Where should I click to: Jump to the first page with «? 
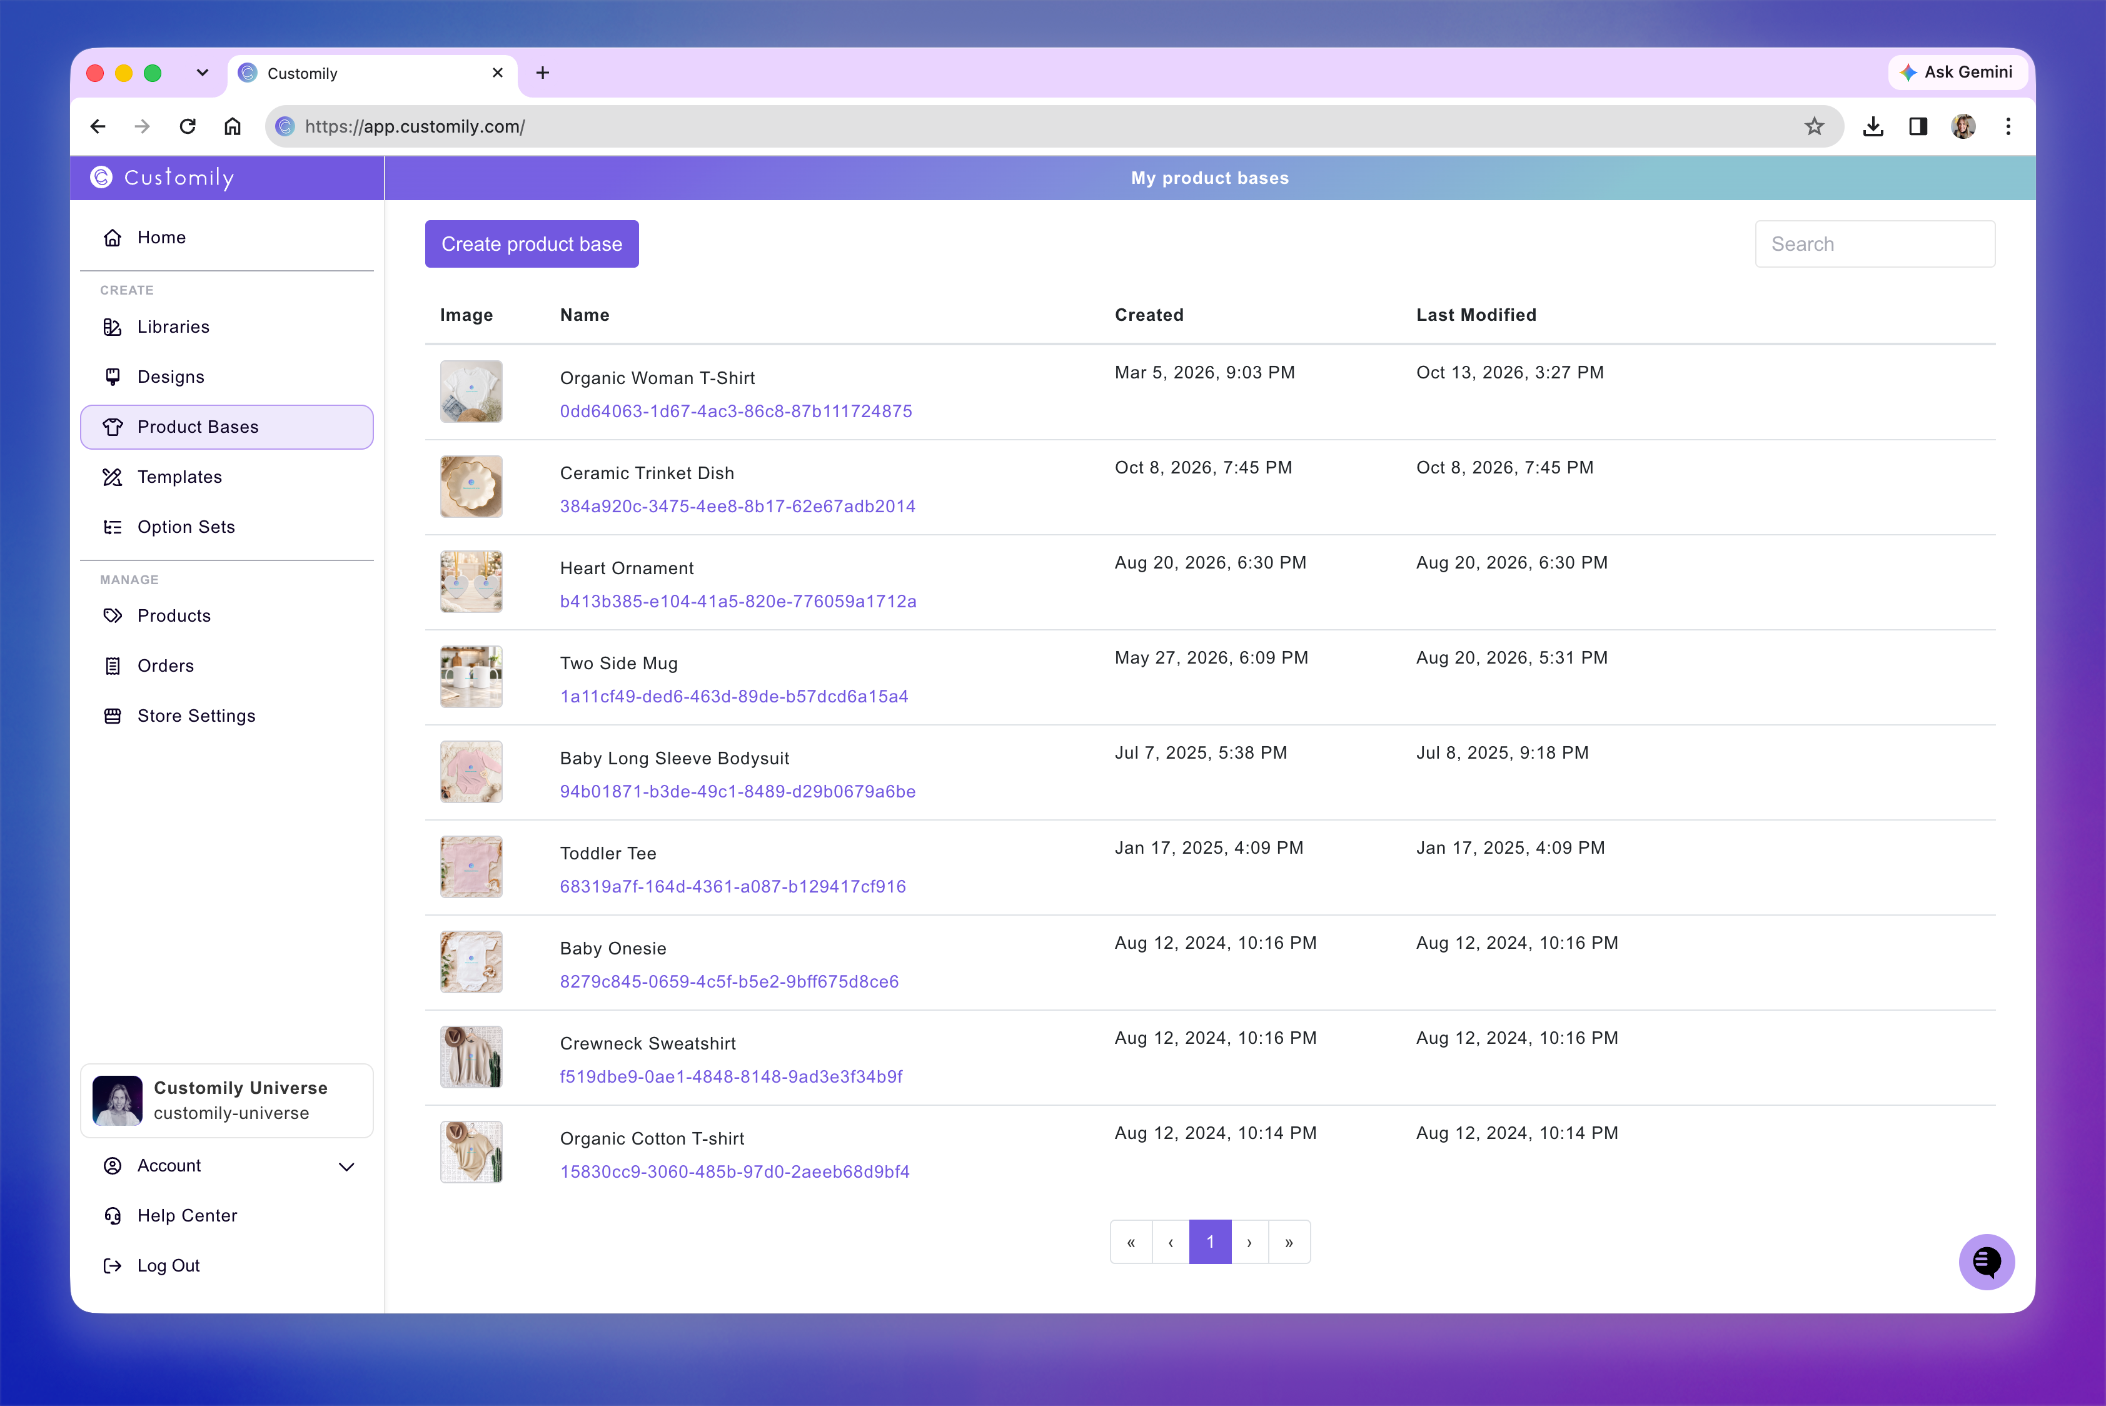[1131, 1242]
